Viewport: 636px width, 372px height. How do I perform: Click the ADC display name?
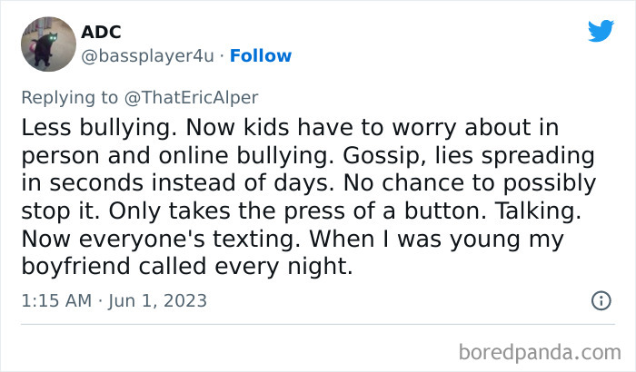[x=100, y=33]
